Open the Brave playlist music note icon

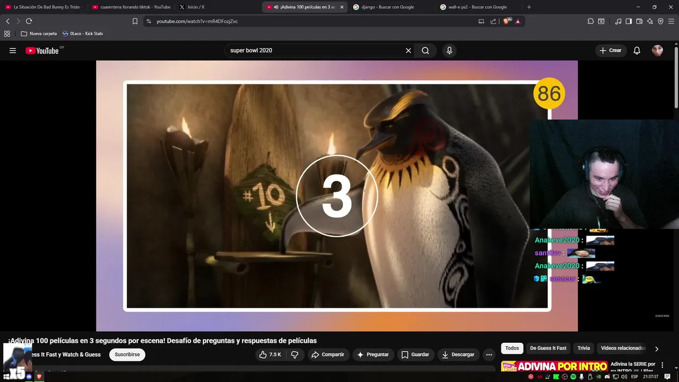coord(618,21)
